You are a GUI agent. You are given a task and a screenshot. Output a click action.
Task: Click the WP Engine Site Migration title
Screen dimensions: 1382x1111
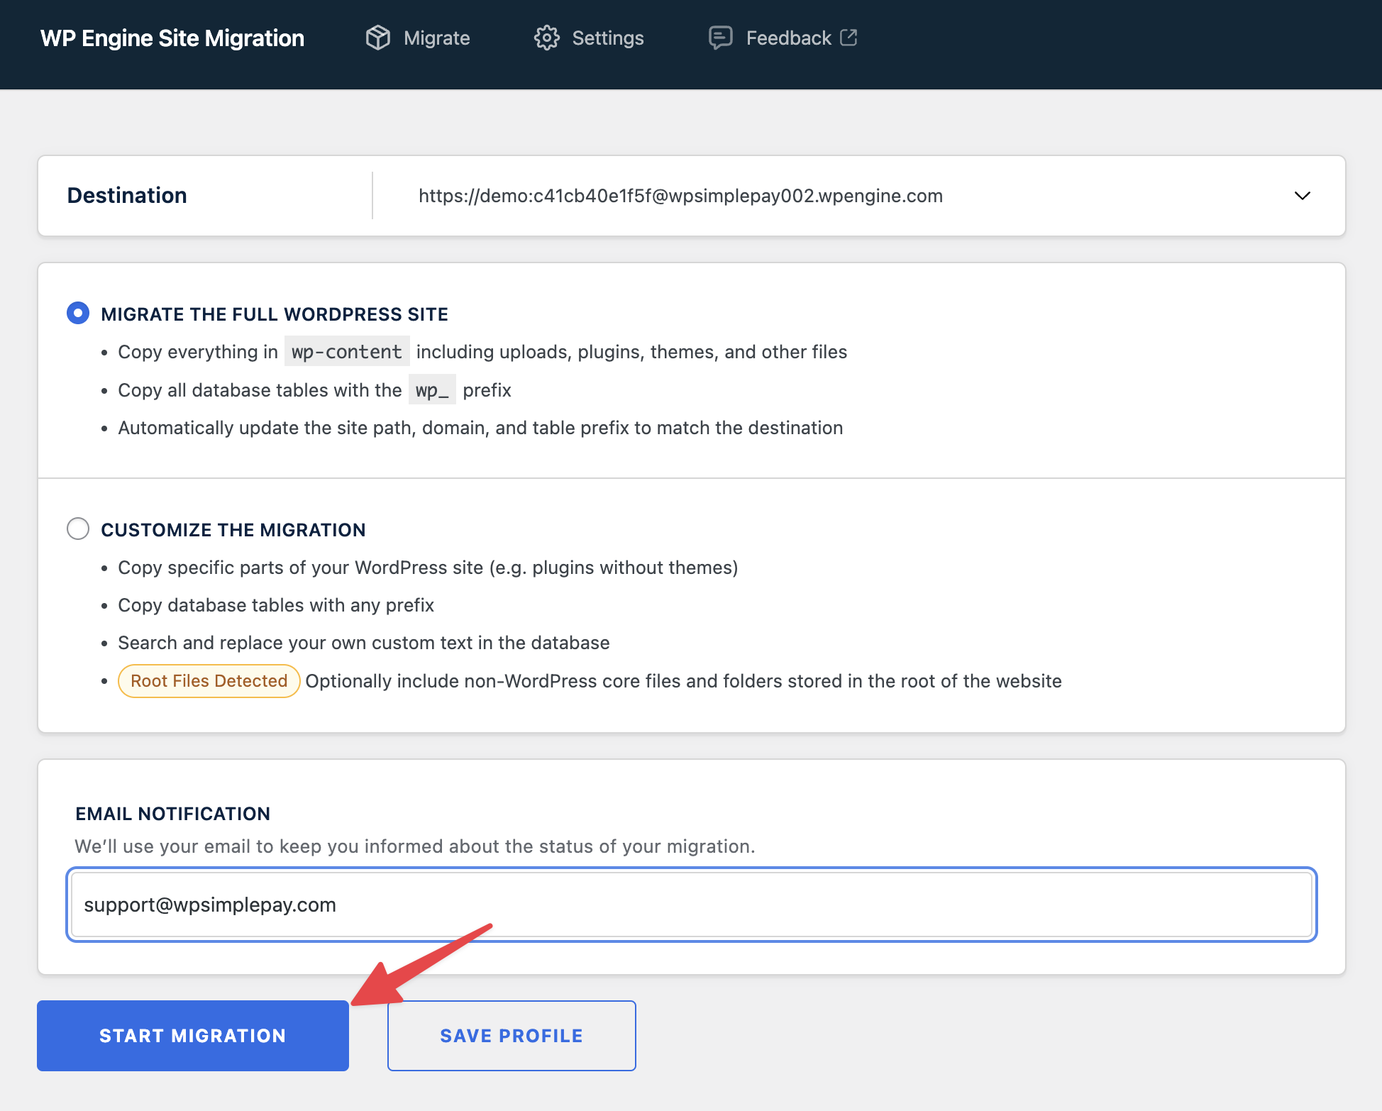click(x=172, y=38)
